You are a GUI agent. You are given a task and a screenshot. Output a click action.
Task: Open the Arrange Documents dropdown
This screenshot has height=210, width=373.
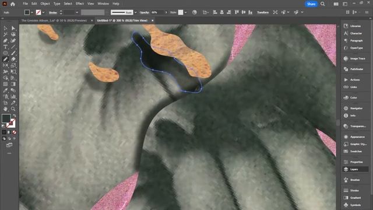pyautogui.click(x=336, y=4)
